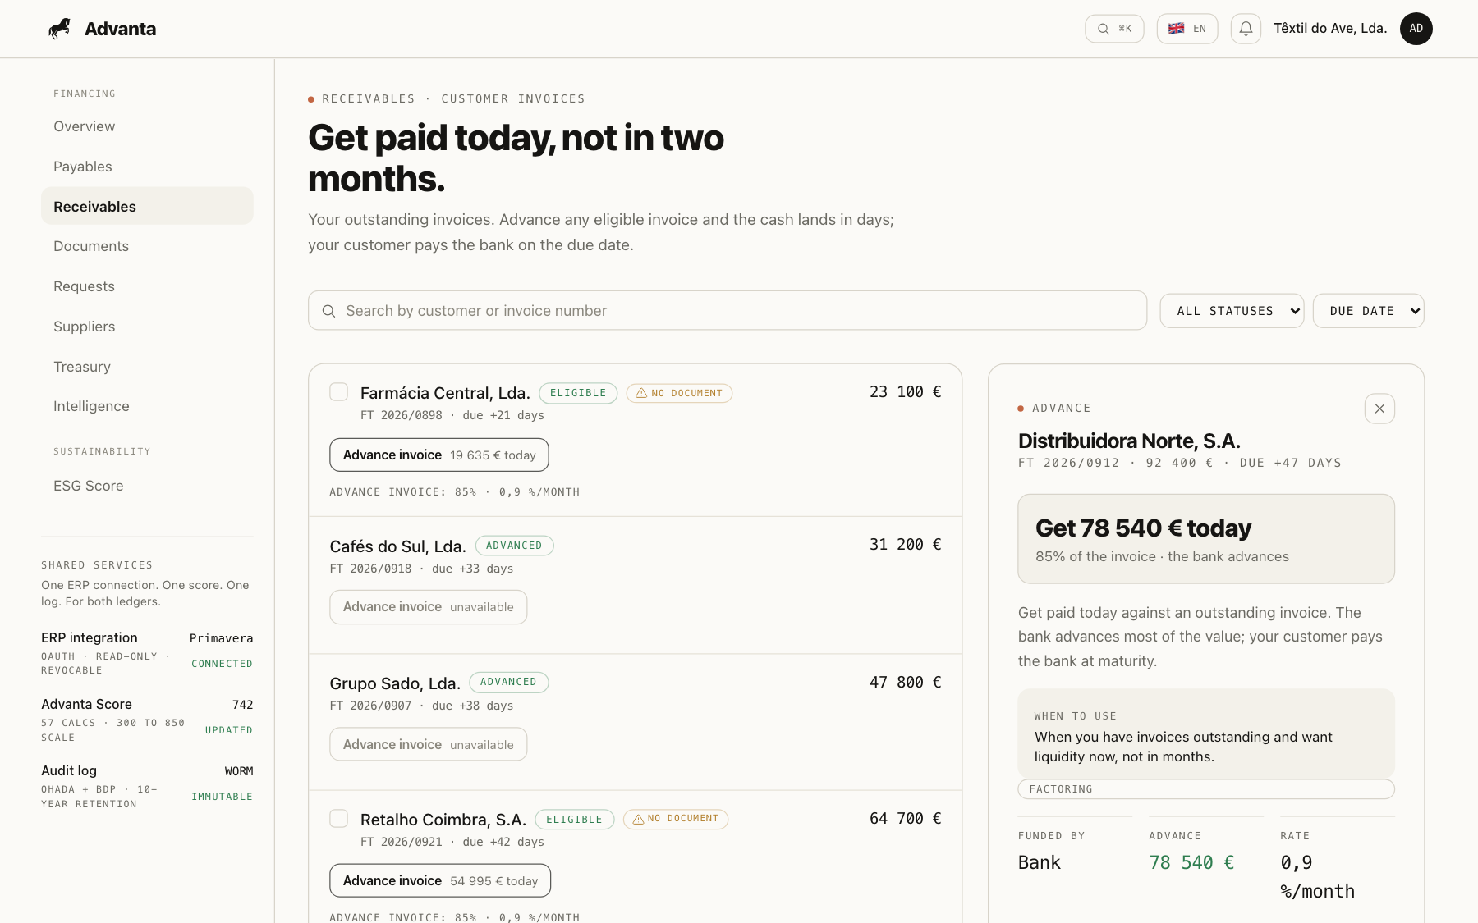Image resolution: width=1478 pixels, height=923 pixels.
Task: Click the 23 100 € invoice amount
Action: 905,392
